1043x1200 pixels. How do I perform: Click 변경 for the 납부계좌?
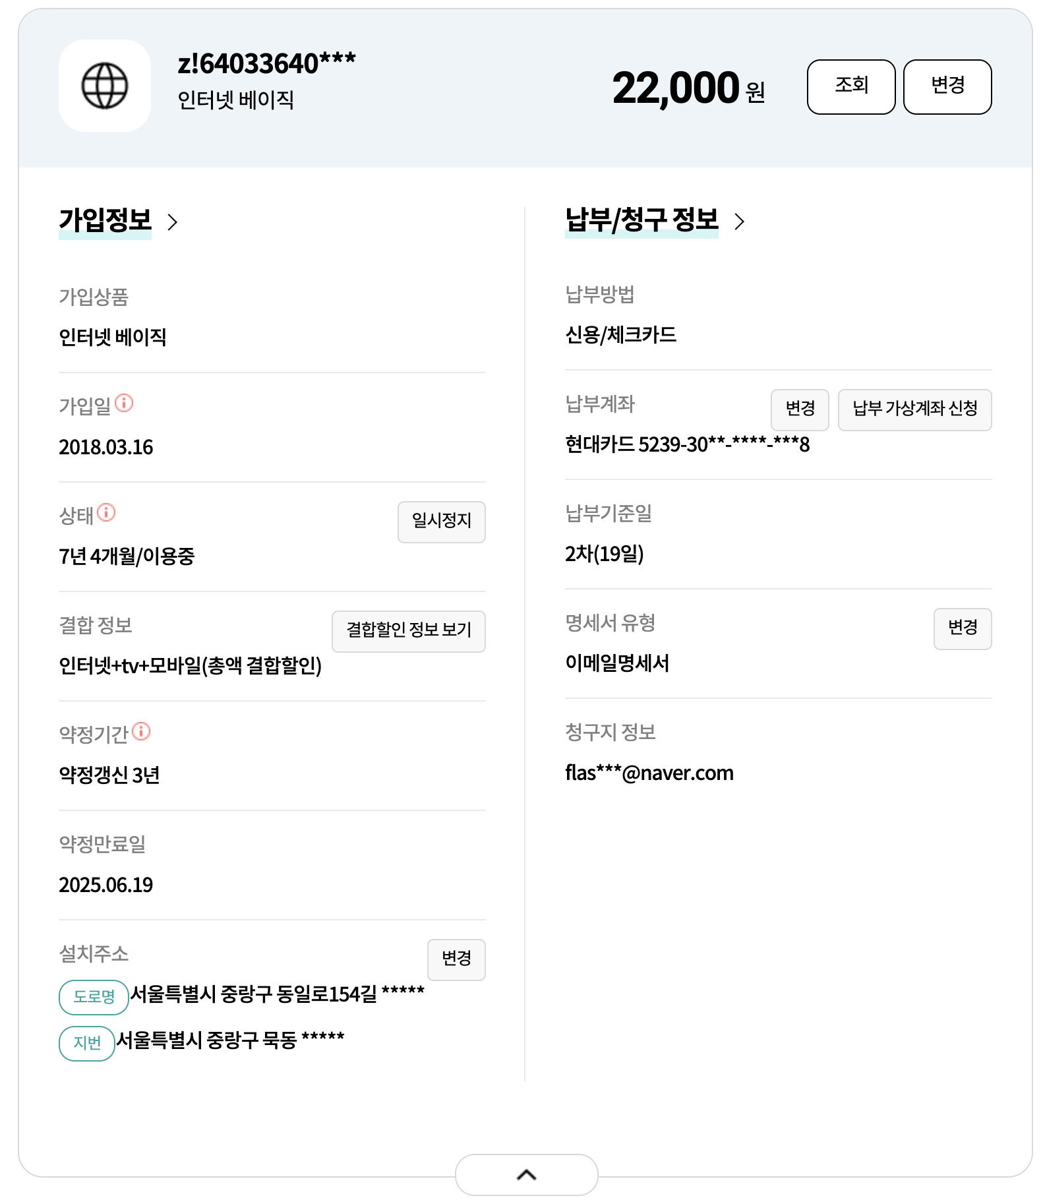[800, 410]
